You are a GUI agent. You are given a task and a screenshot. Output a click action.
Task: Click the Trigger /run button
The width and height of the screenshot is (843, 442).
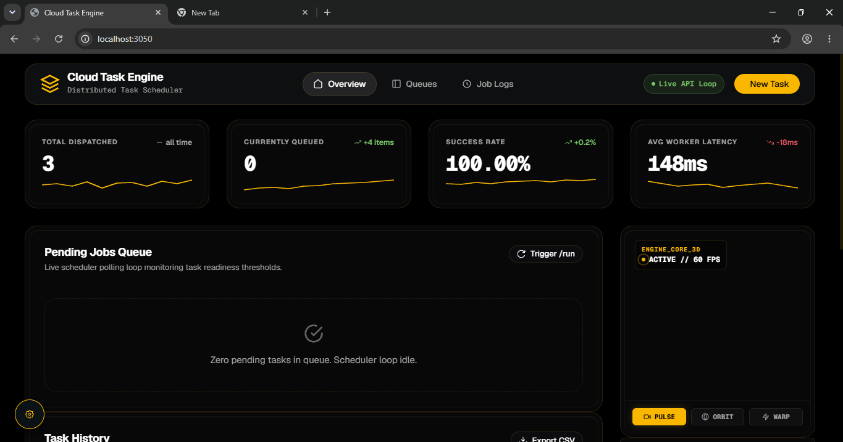click(546, 254)
